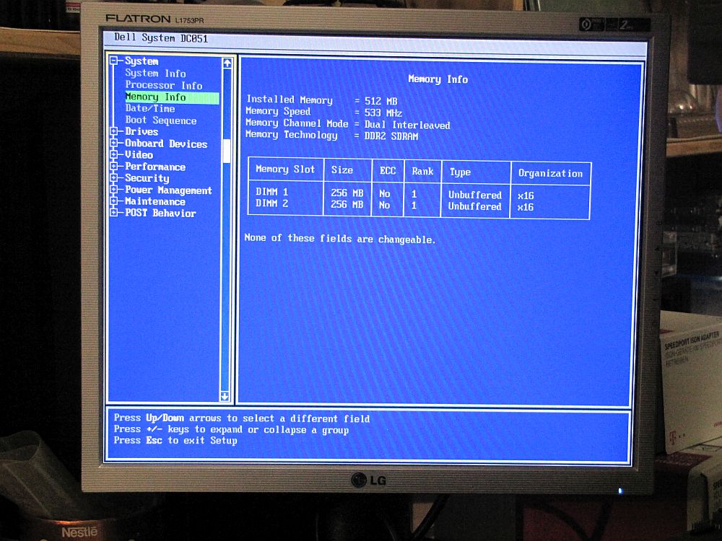Click the Memory Speed value 533 MHz

383,113
